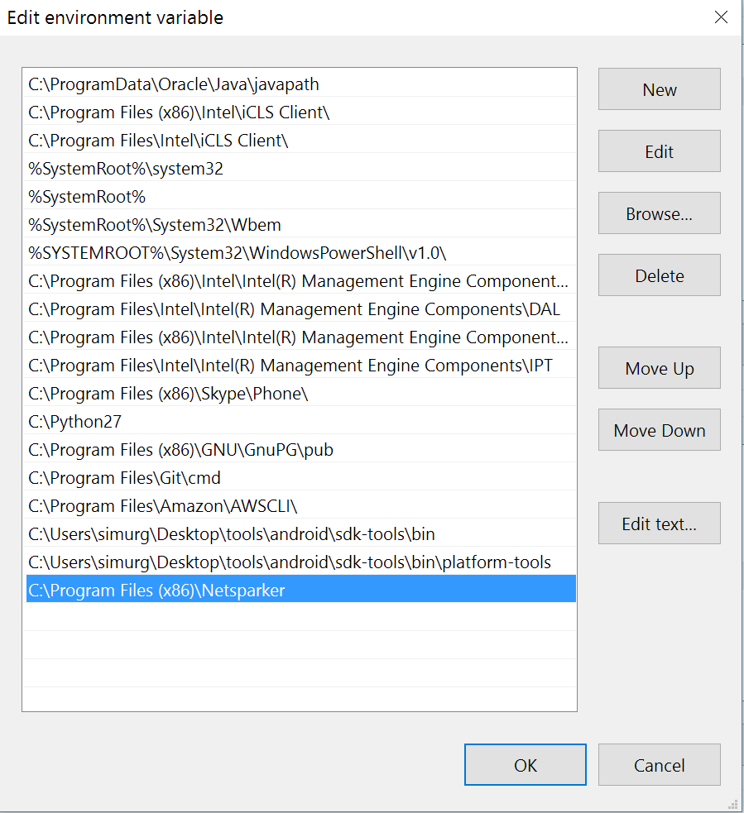Delete the selected path entry
The height and width of the screenshot is (813, 744).
point(659,275)
